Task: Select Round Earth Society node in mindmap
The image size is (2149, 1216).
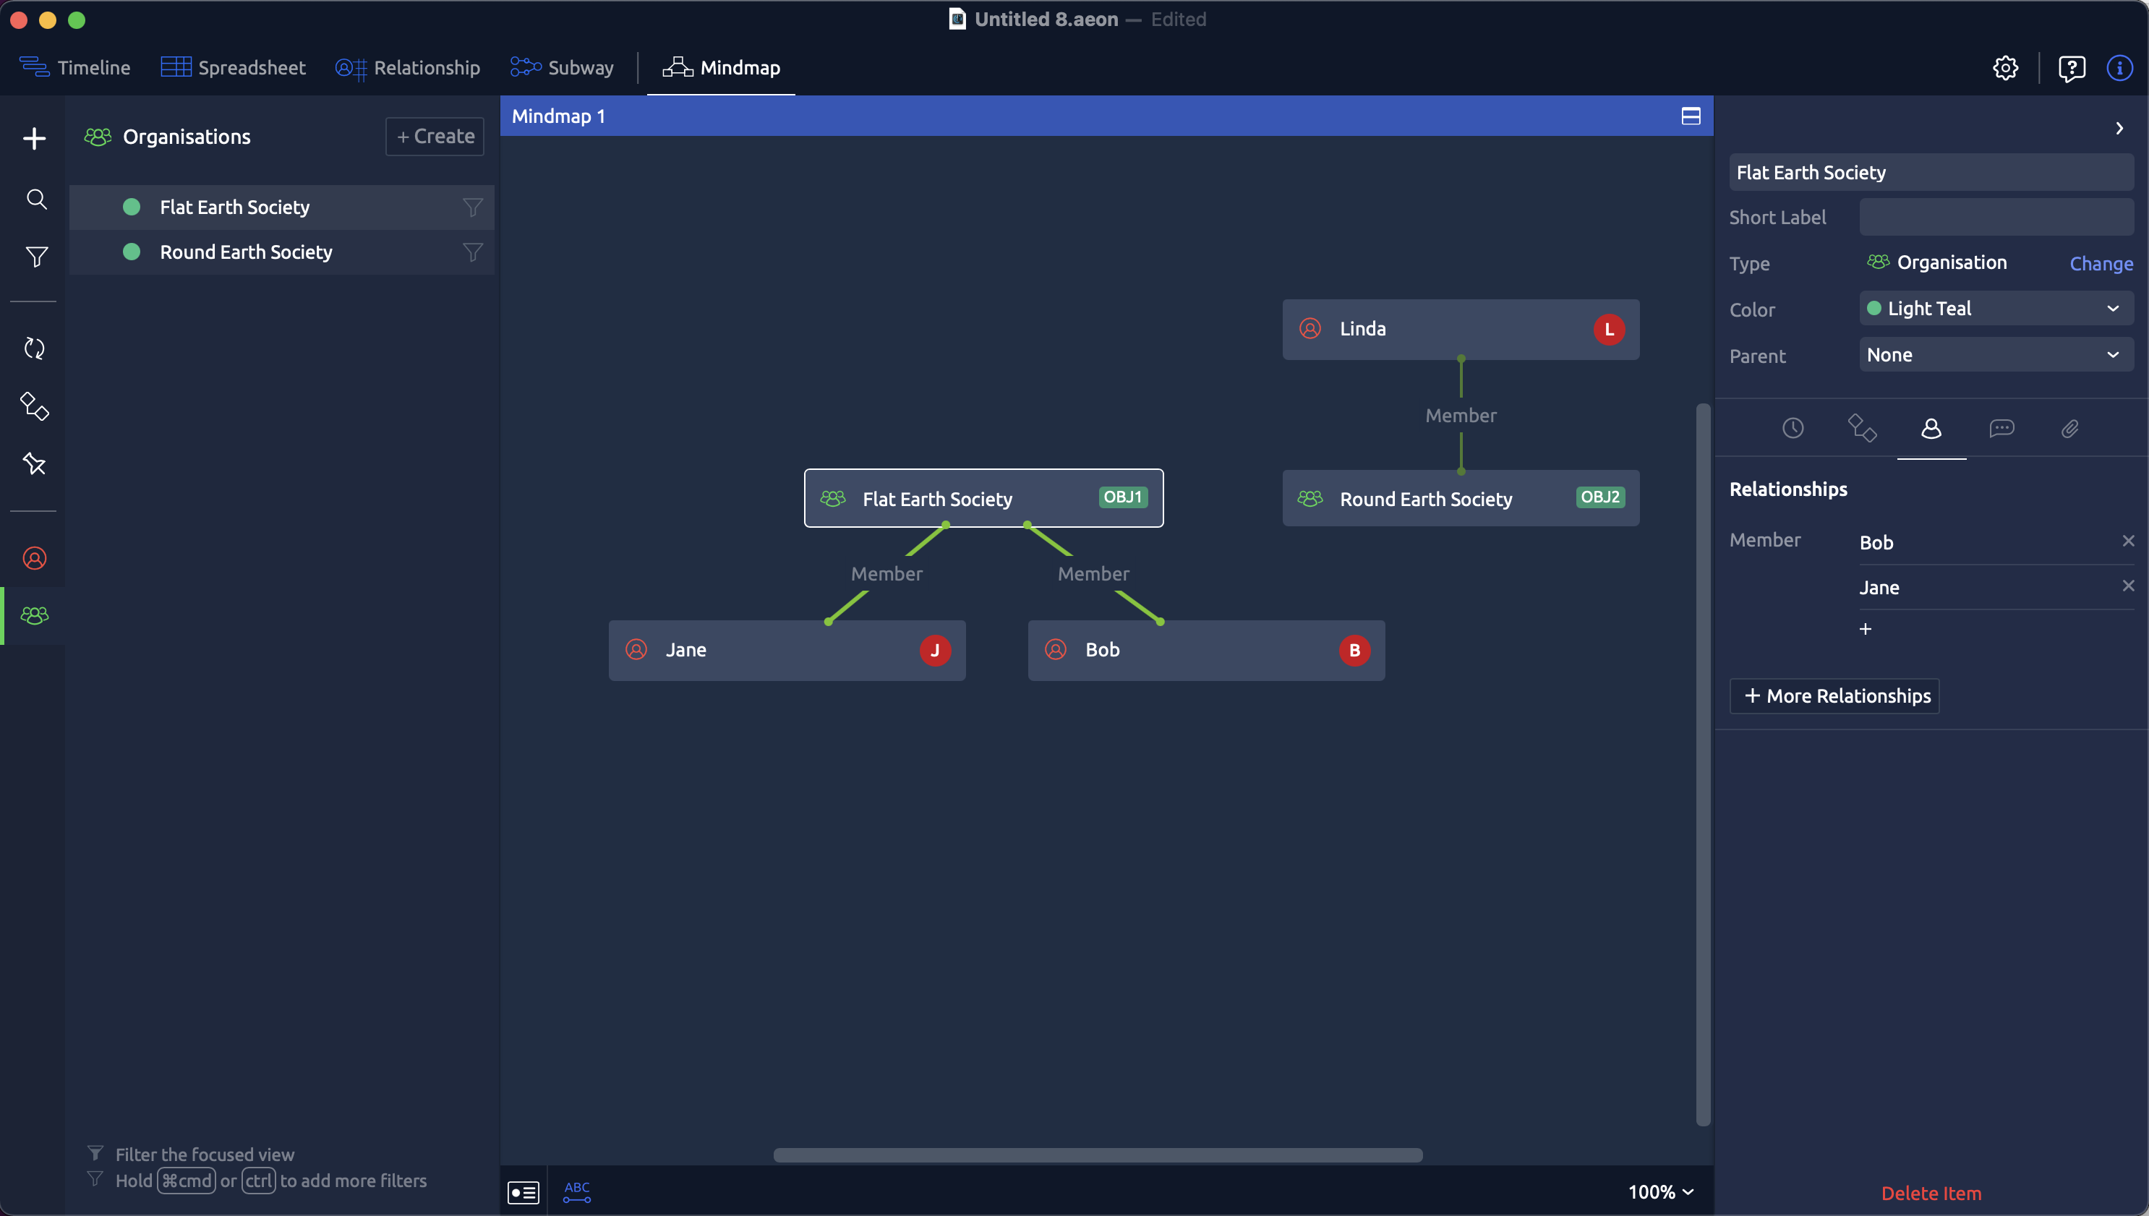Action: coord(1461,499)
